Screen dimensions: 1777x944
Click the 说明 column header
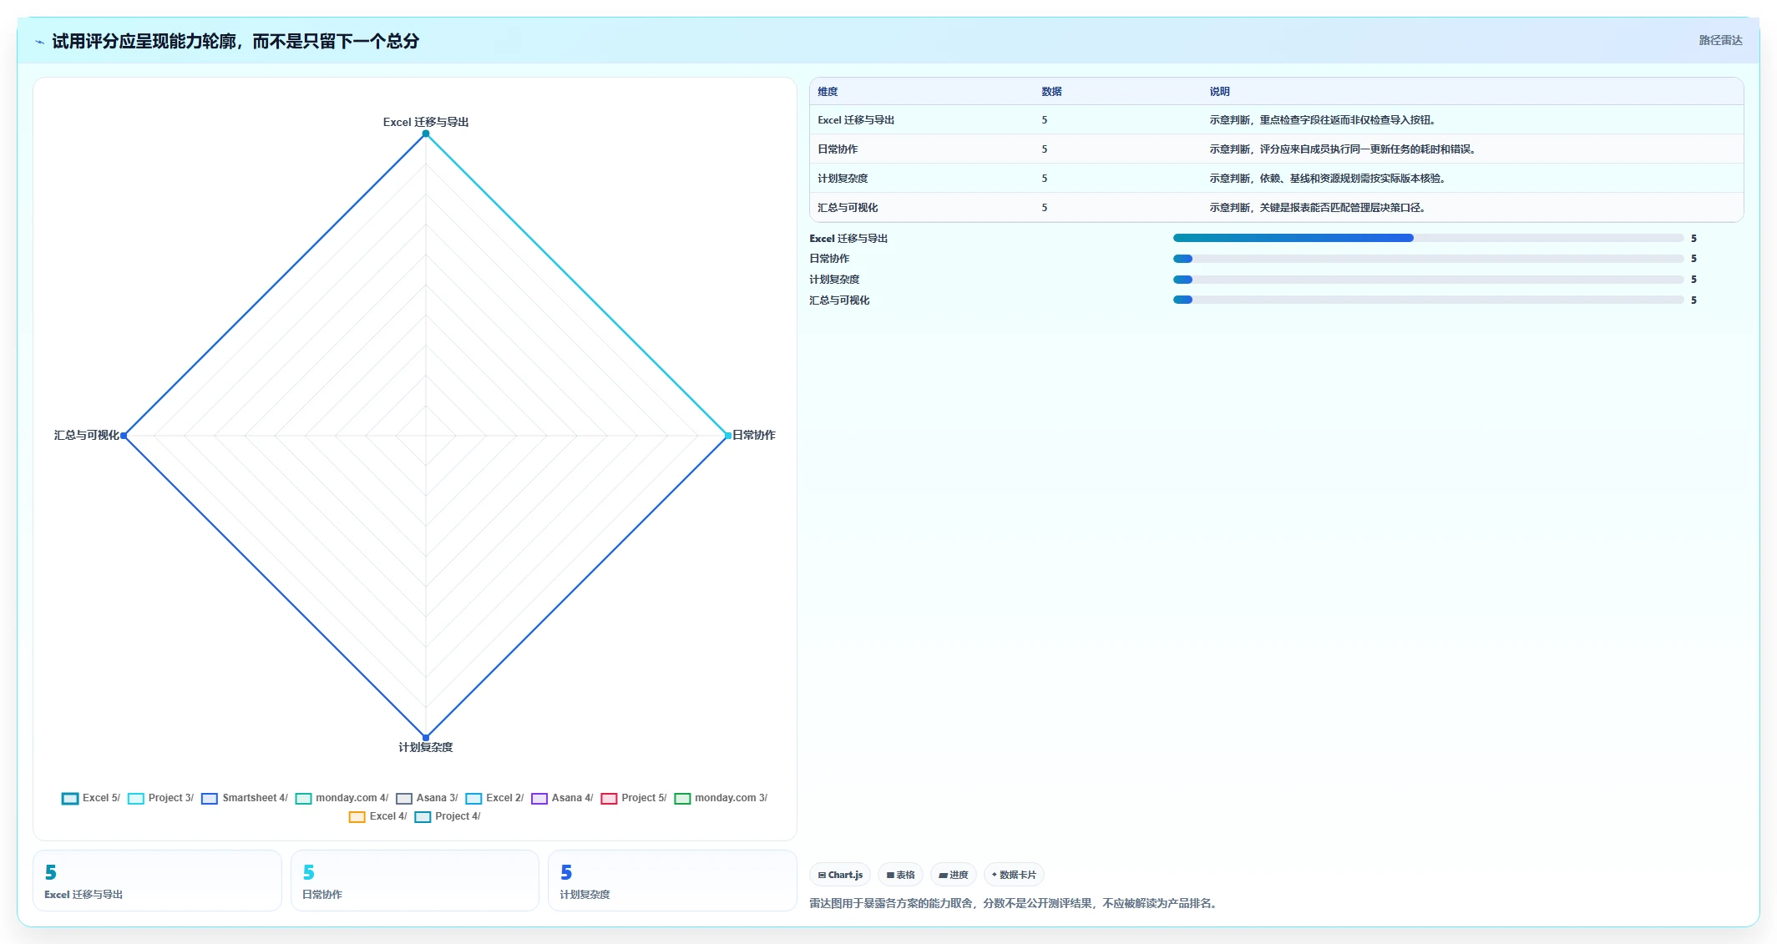(1220, 92)
